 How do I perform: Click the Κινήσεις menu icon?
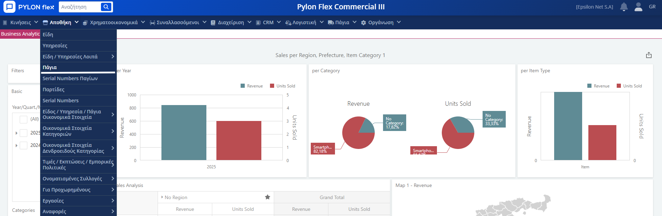(x=5, y=22)
